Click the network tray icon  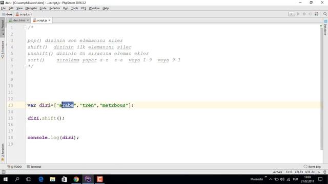click(x=288, y=179)
